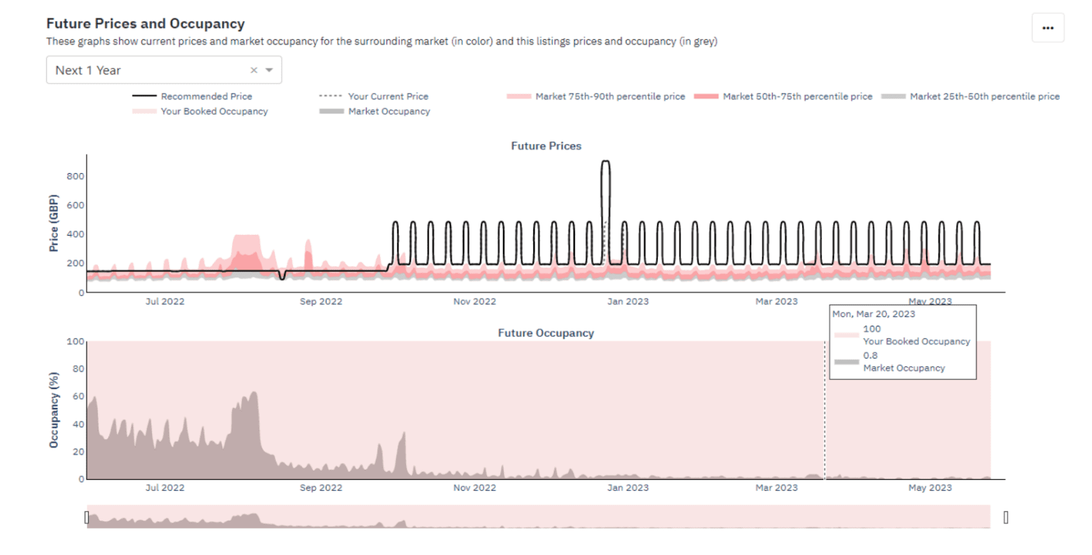Click the '800' tick on the price axis
This screenshot has height=555, width=1092.
tap(75, 177)
